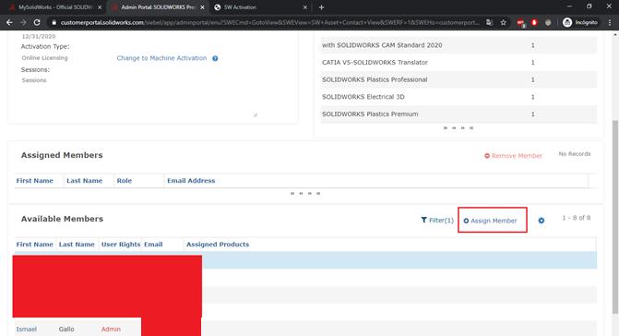619x336 pixels.
Task: Click the gray extension icon
Action: (x=548, y=22)
